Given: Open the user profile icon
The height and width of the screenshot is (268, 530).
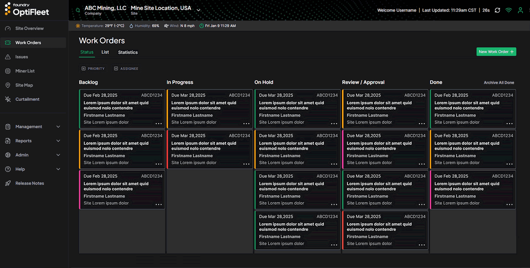Looking at the screenshot, I should pos(520,10).
